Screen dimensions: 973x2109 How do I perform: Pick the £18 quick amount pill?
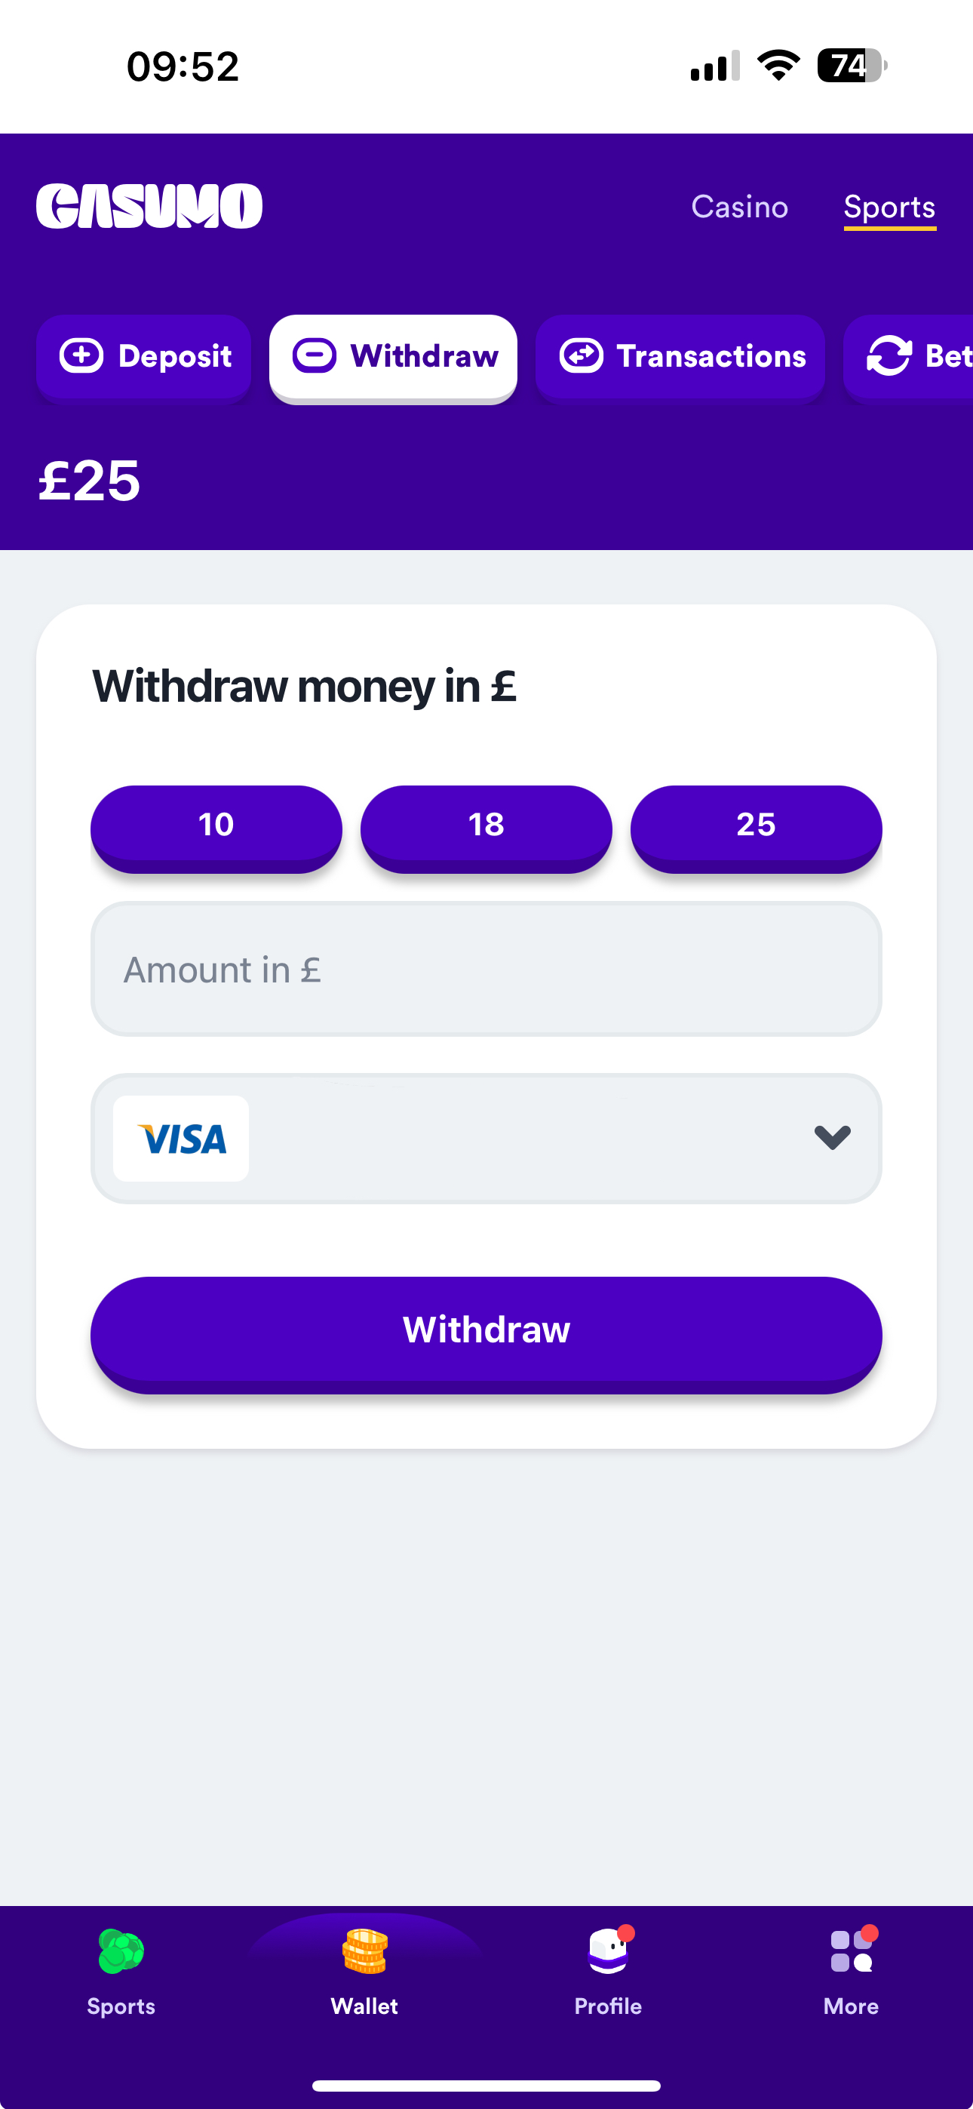click(x=486, y=825)
